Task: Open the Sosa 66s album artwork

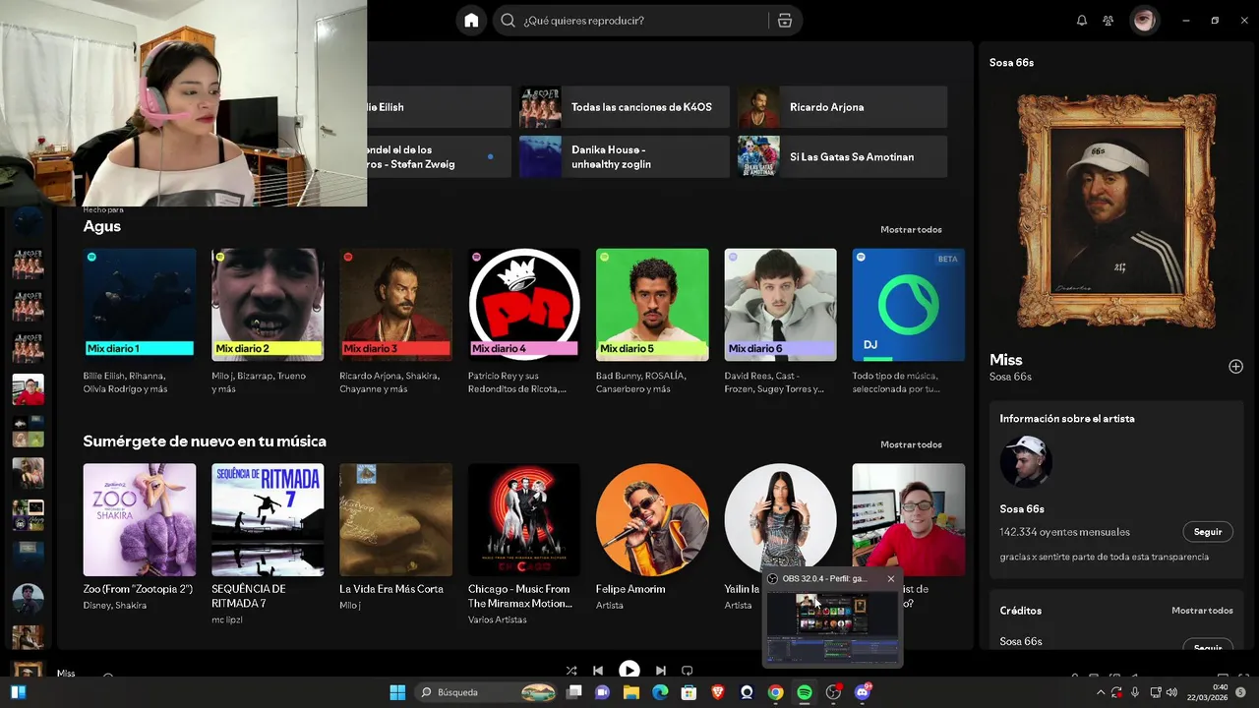Action: coord(1116,211)
